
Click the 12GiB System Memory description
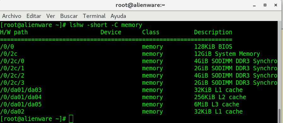coord(227,54)
